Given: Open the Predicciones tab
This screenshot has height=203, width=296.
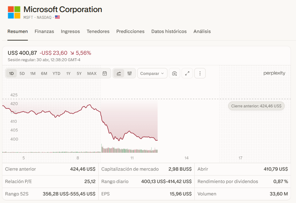Looking at the screenshot, I should click(x=130, y=31).
